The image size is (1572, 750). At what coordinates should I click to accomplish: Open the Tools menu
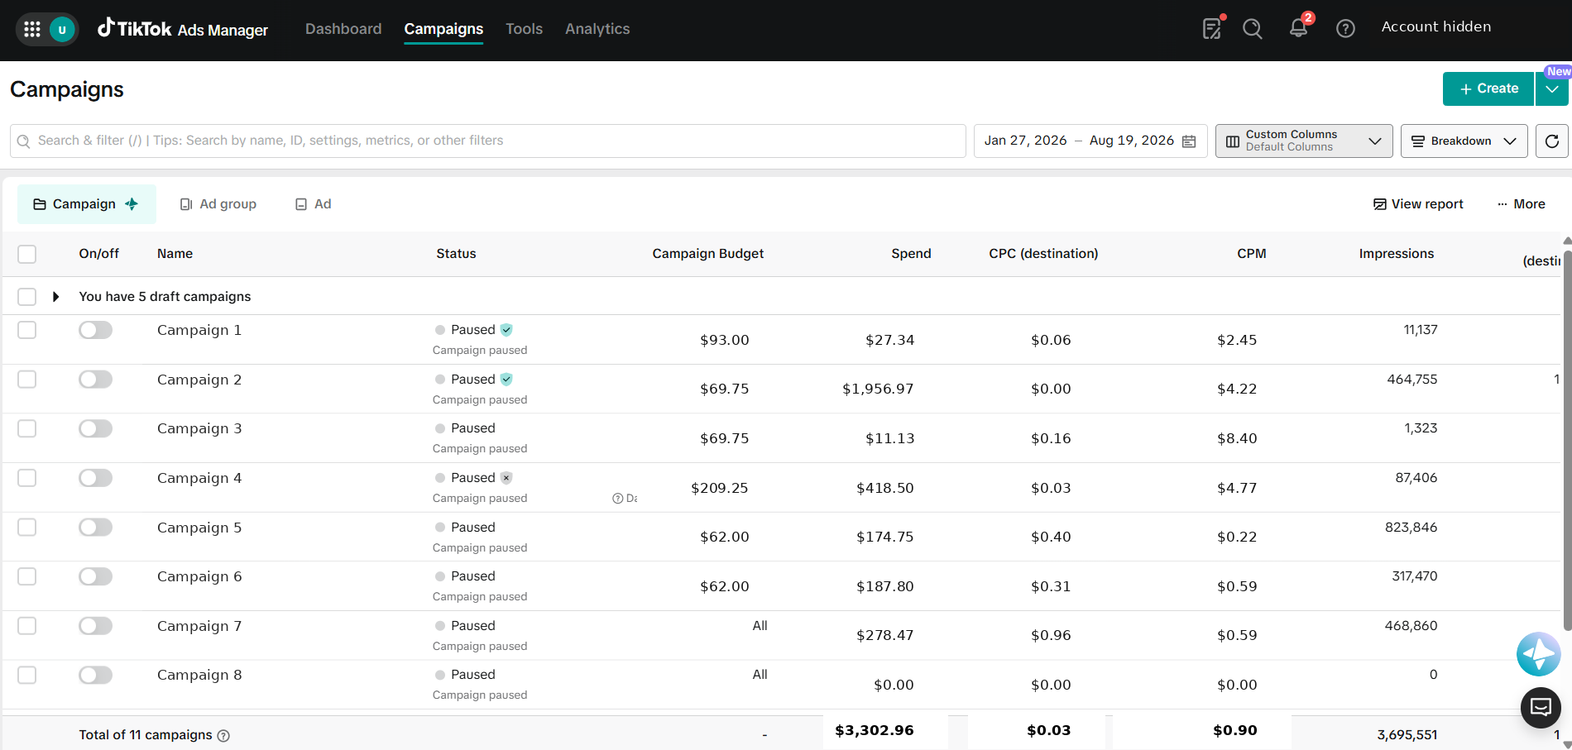click(x=525, y=29)
